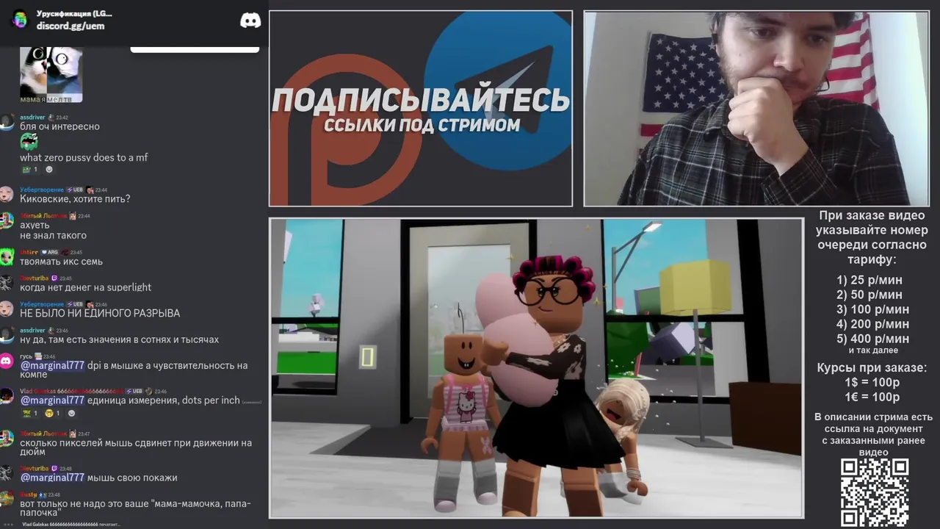
Task: Click avatar beside 'не знал такого'
Action: 7,220
